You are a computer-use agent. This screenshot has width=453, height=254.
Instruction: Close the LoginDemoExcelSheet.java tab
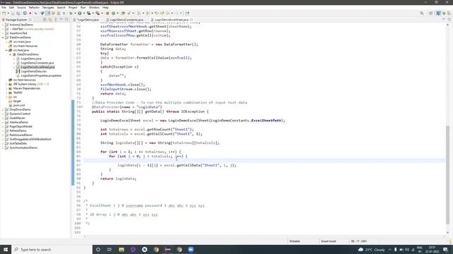(192, 20)
